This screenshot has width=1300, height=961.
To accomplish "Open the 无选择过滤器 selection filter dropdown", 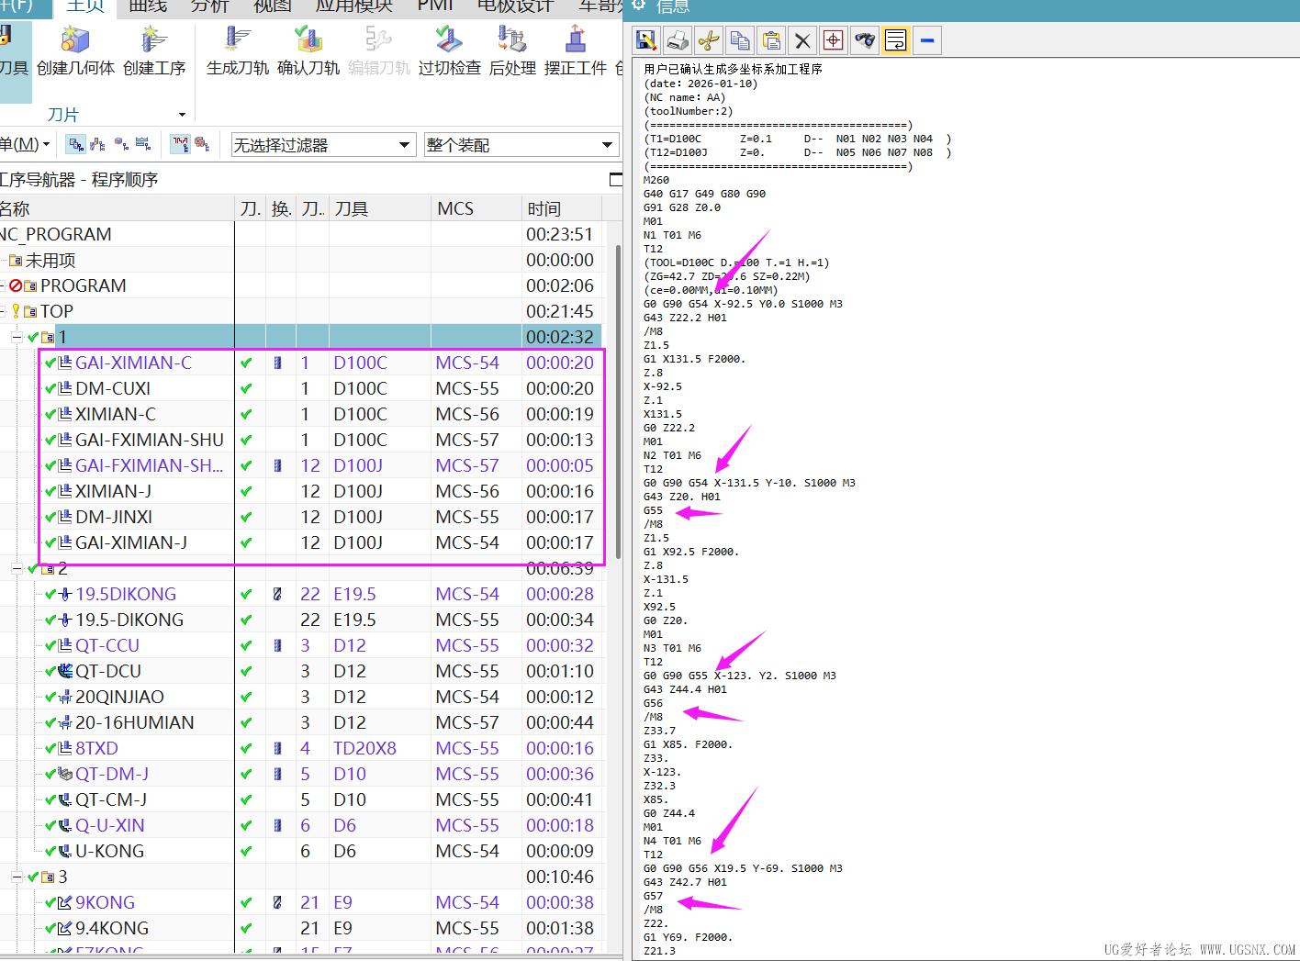I will click(322, 145).
